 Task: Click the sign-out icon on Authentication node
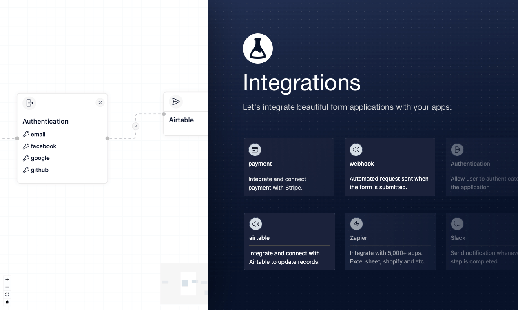coord(29,103)
